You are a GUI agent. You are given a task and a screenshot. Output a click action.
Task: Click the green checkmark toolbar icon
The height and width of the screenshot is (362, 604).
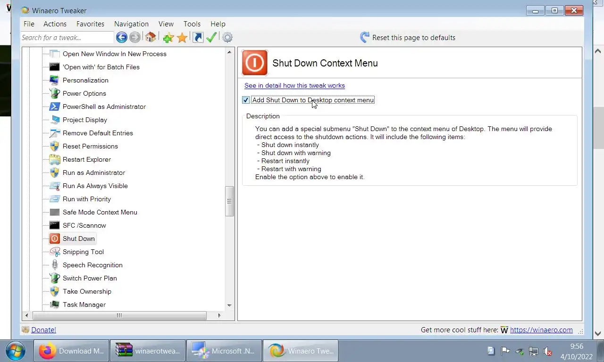click(x=211, y=37)
